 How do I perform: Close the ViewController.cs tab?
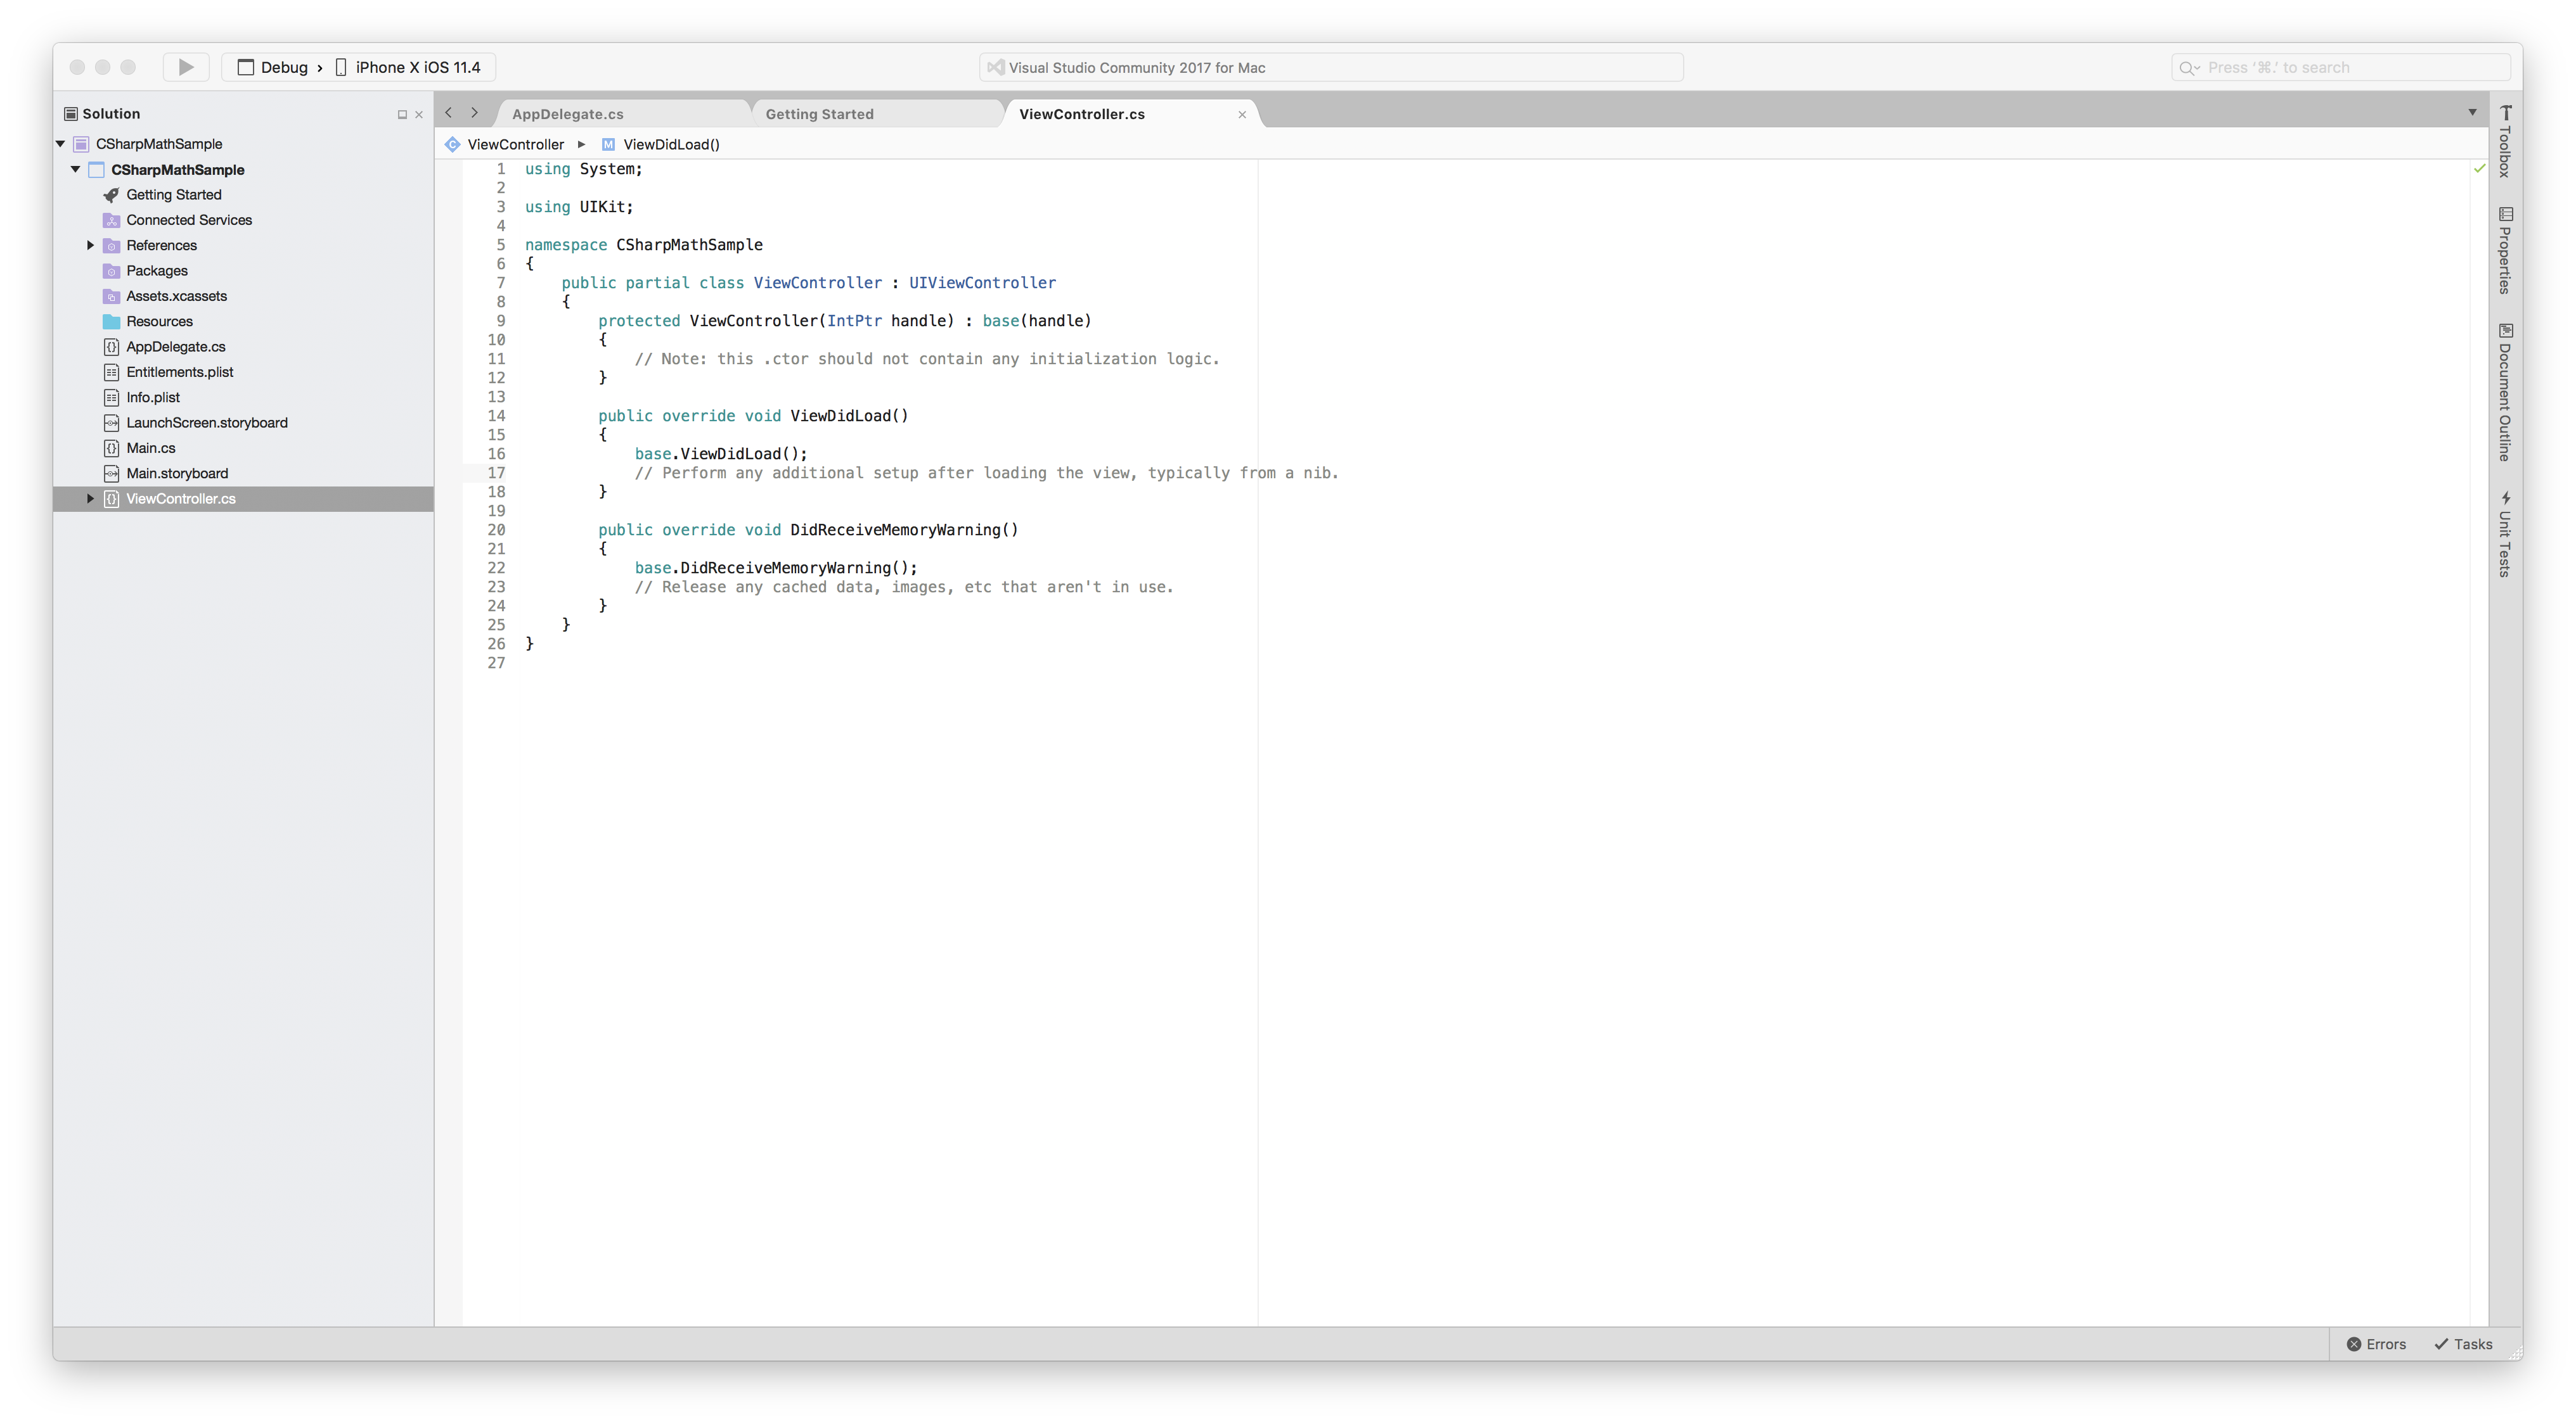click(1241, 114)
